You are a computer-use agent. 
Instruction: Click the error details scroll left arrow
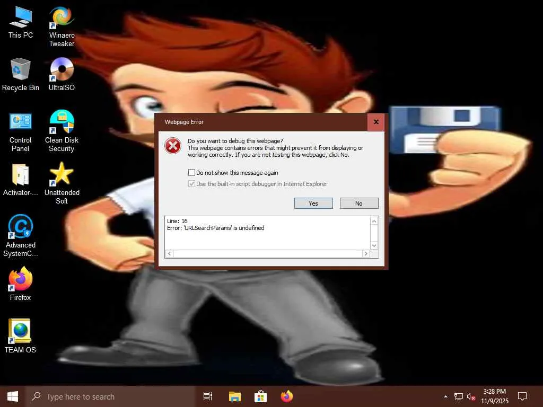click(x=169, y=254)
